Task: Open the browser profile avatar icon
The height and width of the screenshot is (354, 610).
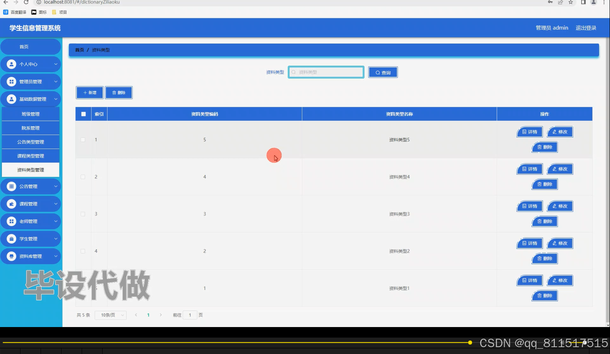Action: tap(594, 2)
